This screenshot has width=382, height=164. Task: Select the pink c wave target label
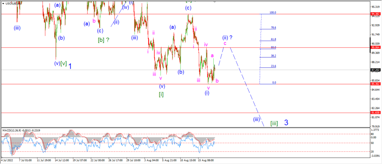pyautogui.click(x=225, y=43)
